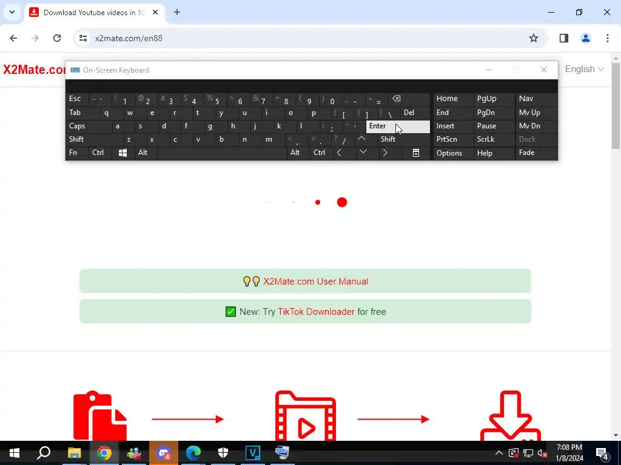Open the X2Mate.com User Manual link
The height and width of the screenshot is (465, 621).
tap(315, 282)
